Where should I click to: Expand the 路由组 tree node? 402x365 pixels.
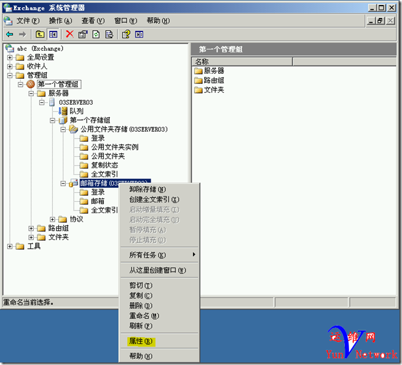click(x=31, y=228)
